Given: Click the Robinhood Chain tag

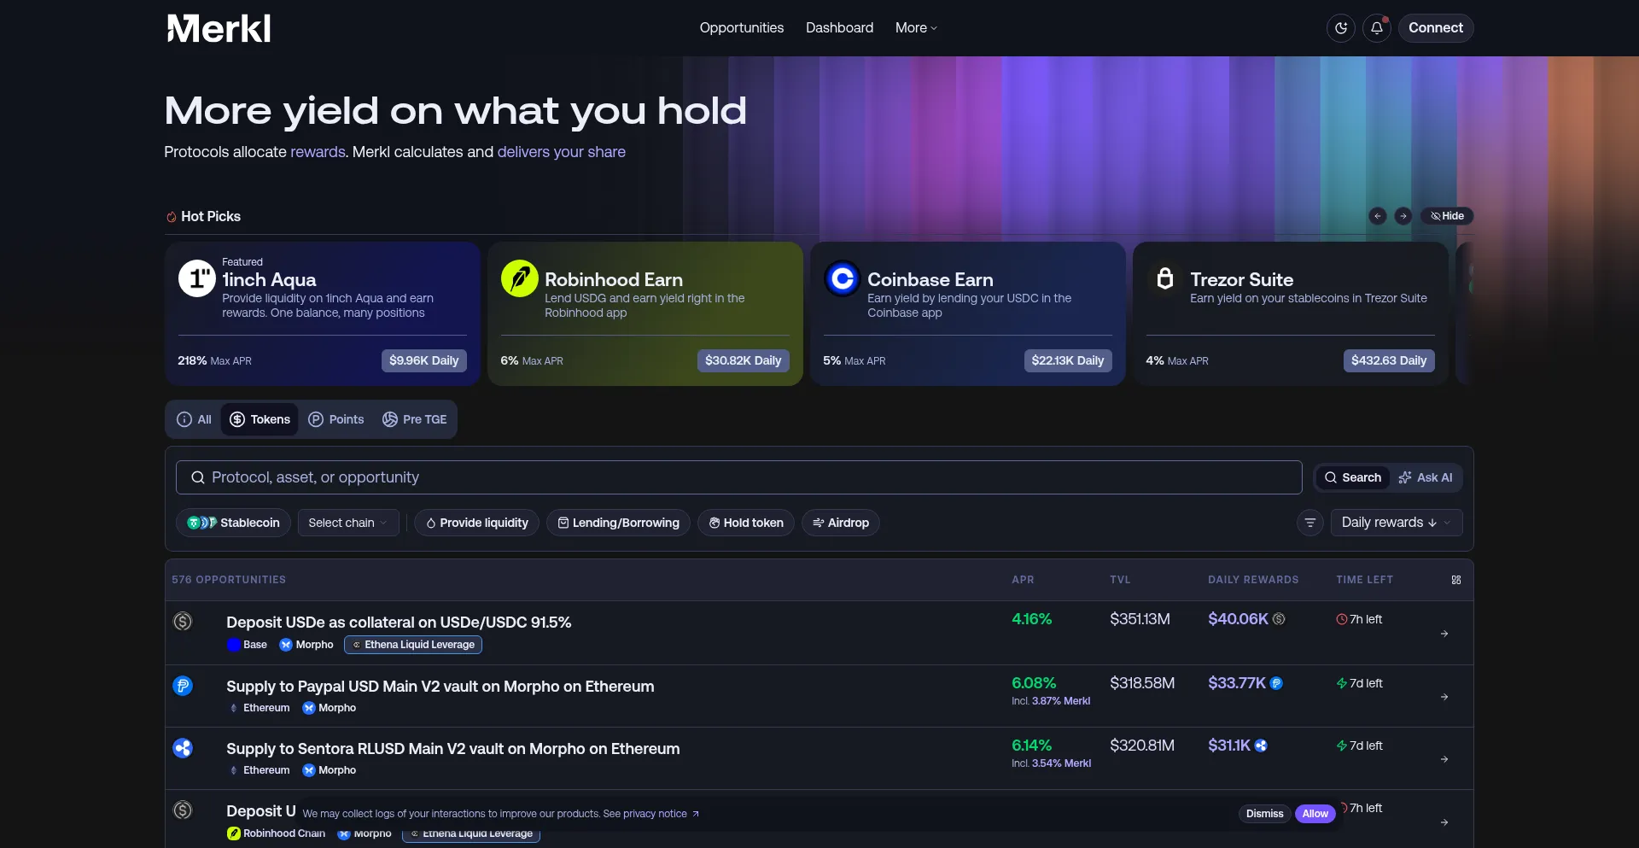Looking at the screenshot, I should pyautogui.click(x=277, y=833).
